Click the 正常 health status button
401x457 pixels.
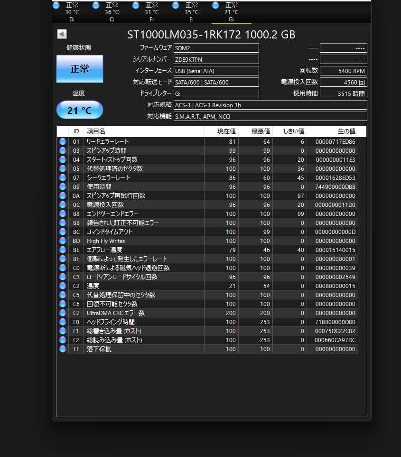point(80,69)
